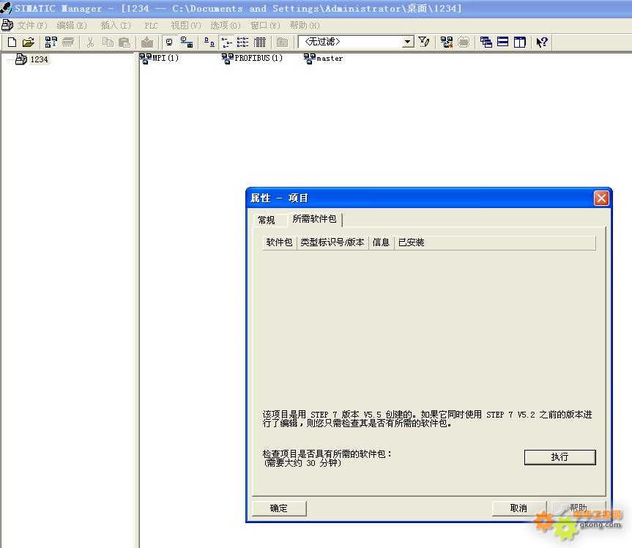
Task: Click the context Help arrow-question icon
Action: (542, 42)
